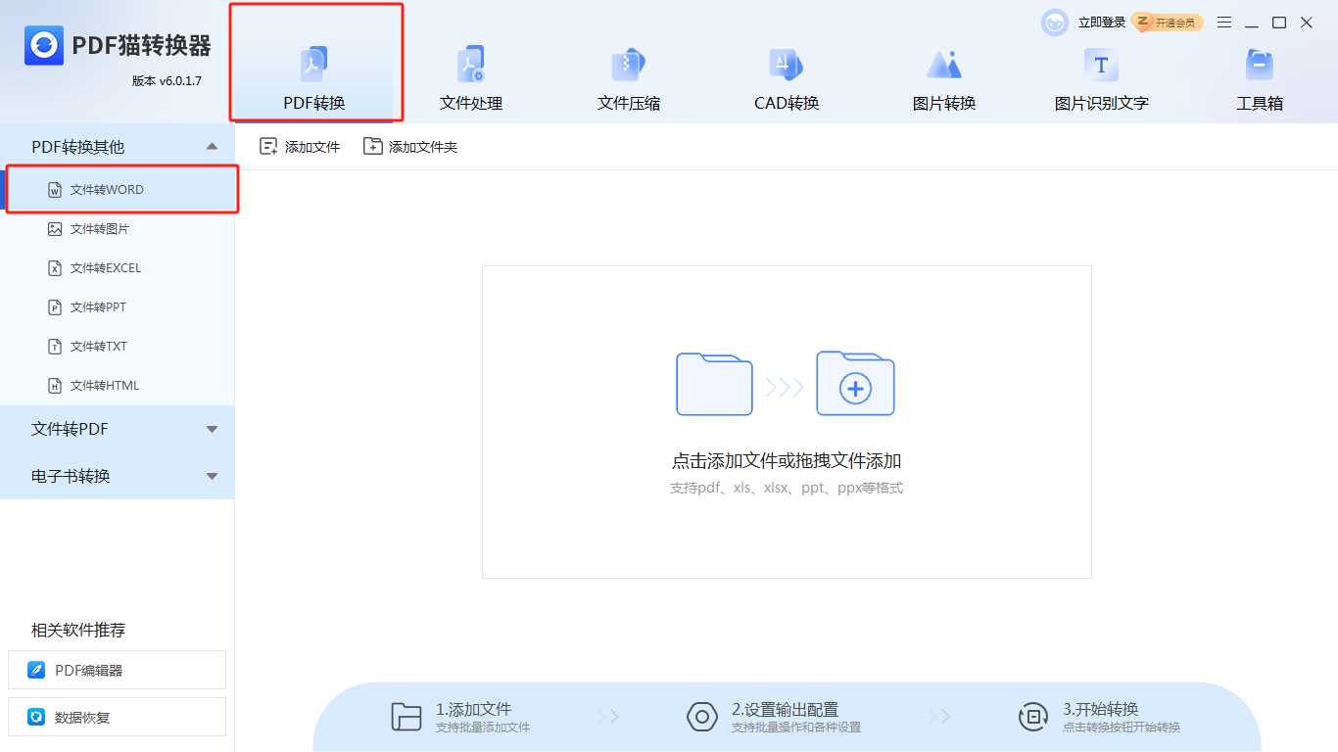Click the 2.设置输出配置 step gear icon
Screen dimensions: 1338x752
tap(702, 717)
